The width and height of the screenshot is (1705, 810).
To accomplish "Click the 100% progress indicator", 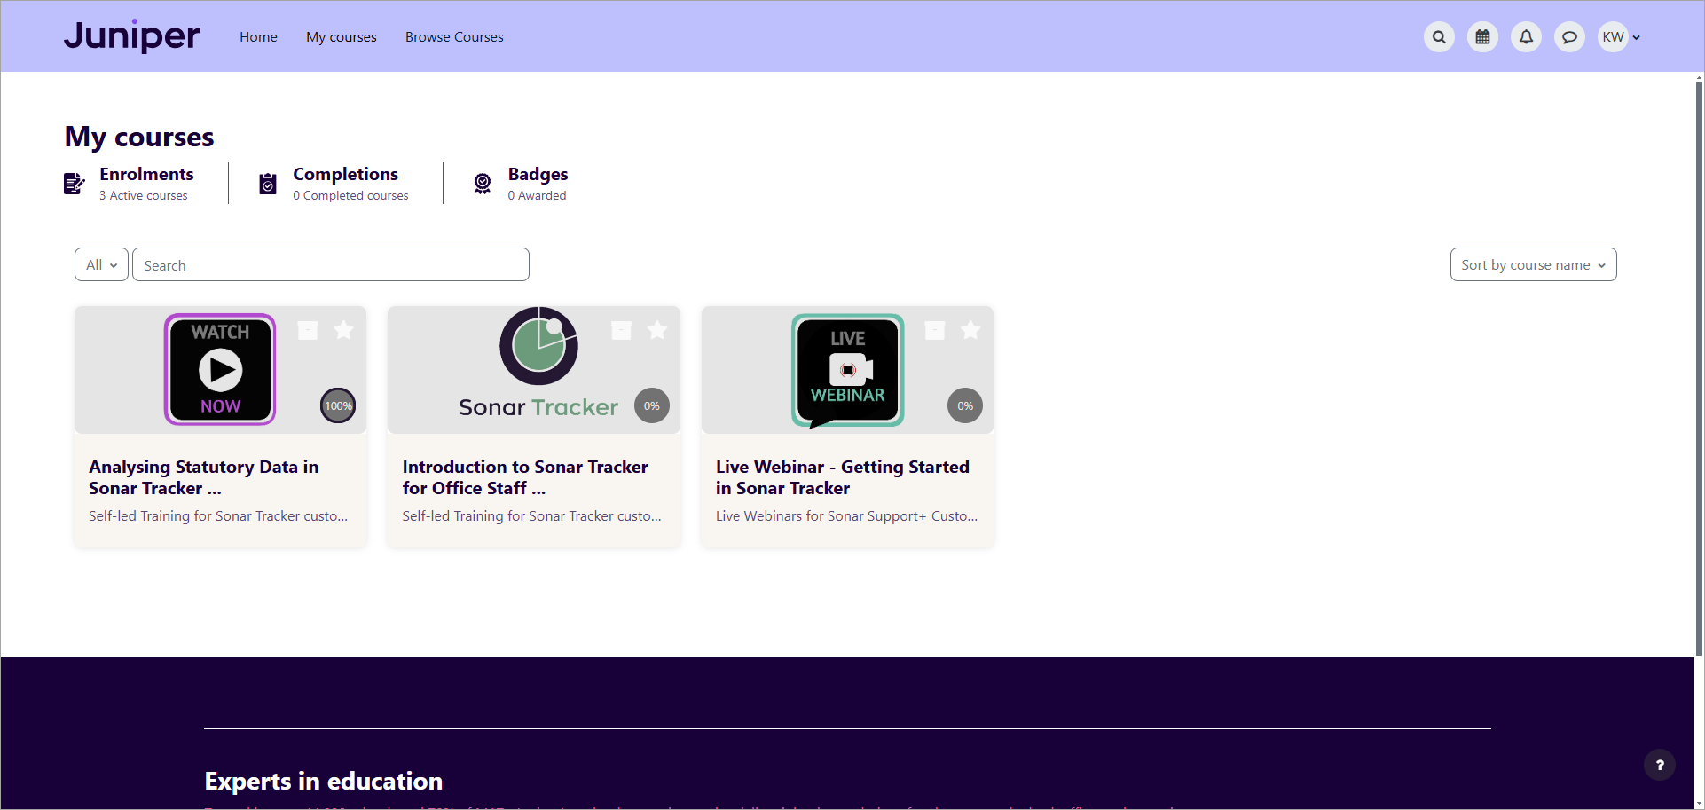I will coord(338,405).
